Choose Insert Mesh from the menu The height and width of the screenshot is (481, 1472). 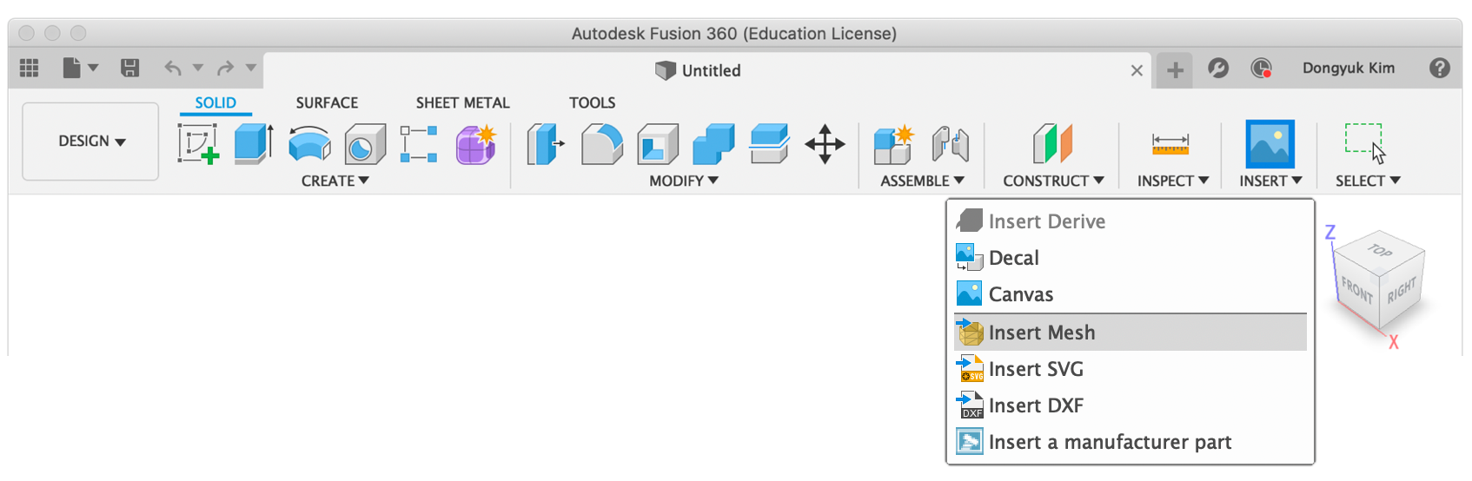click(x=1131, y=333)
